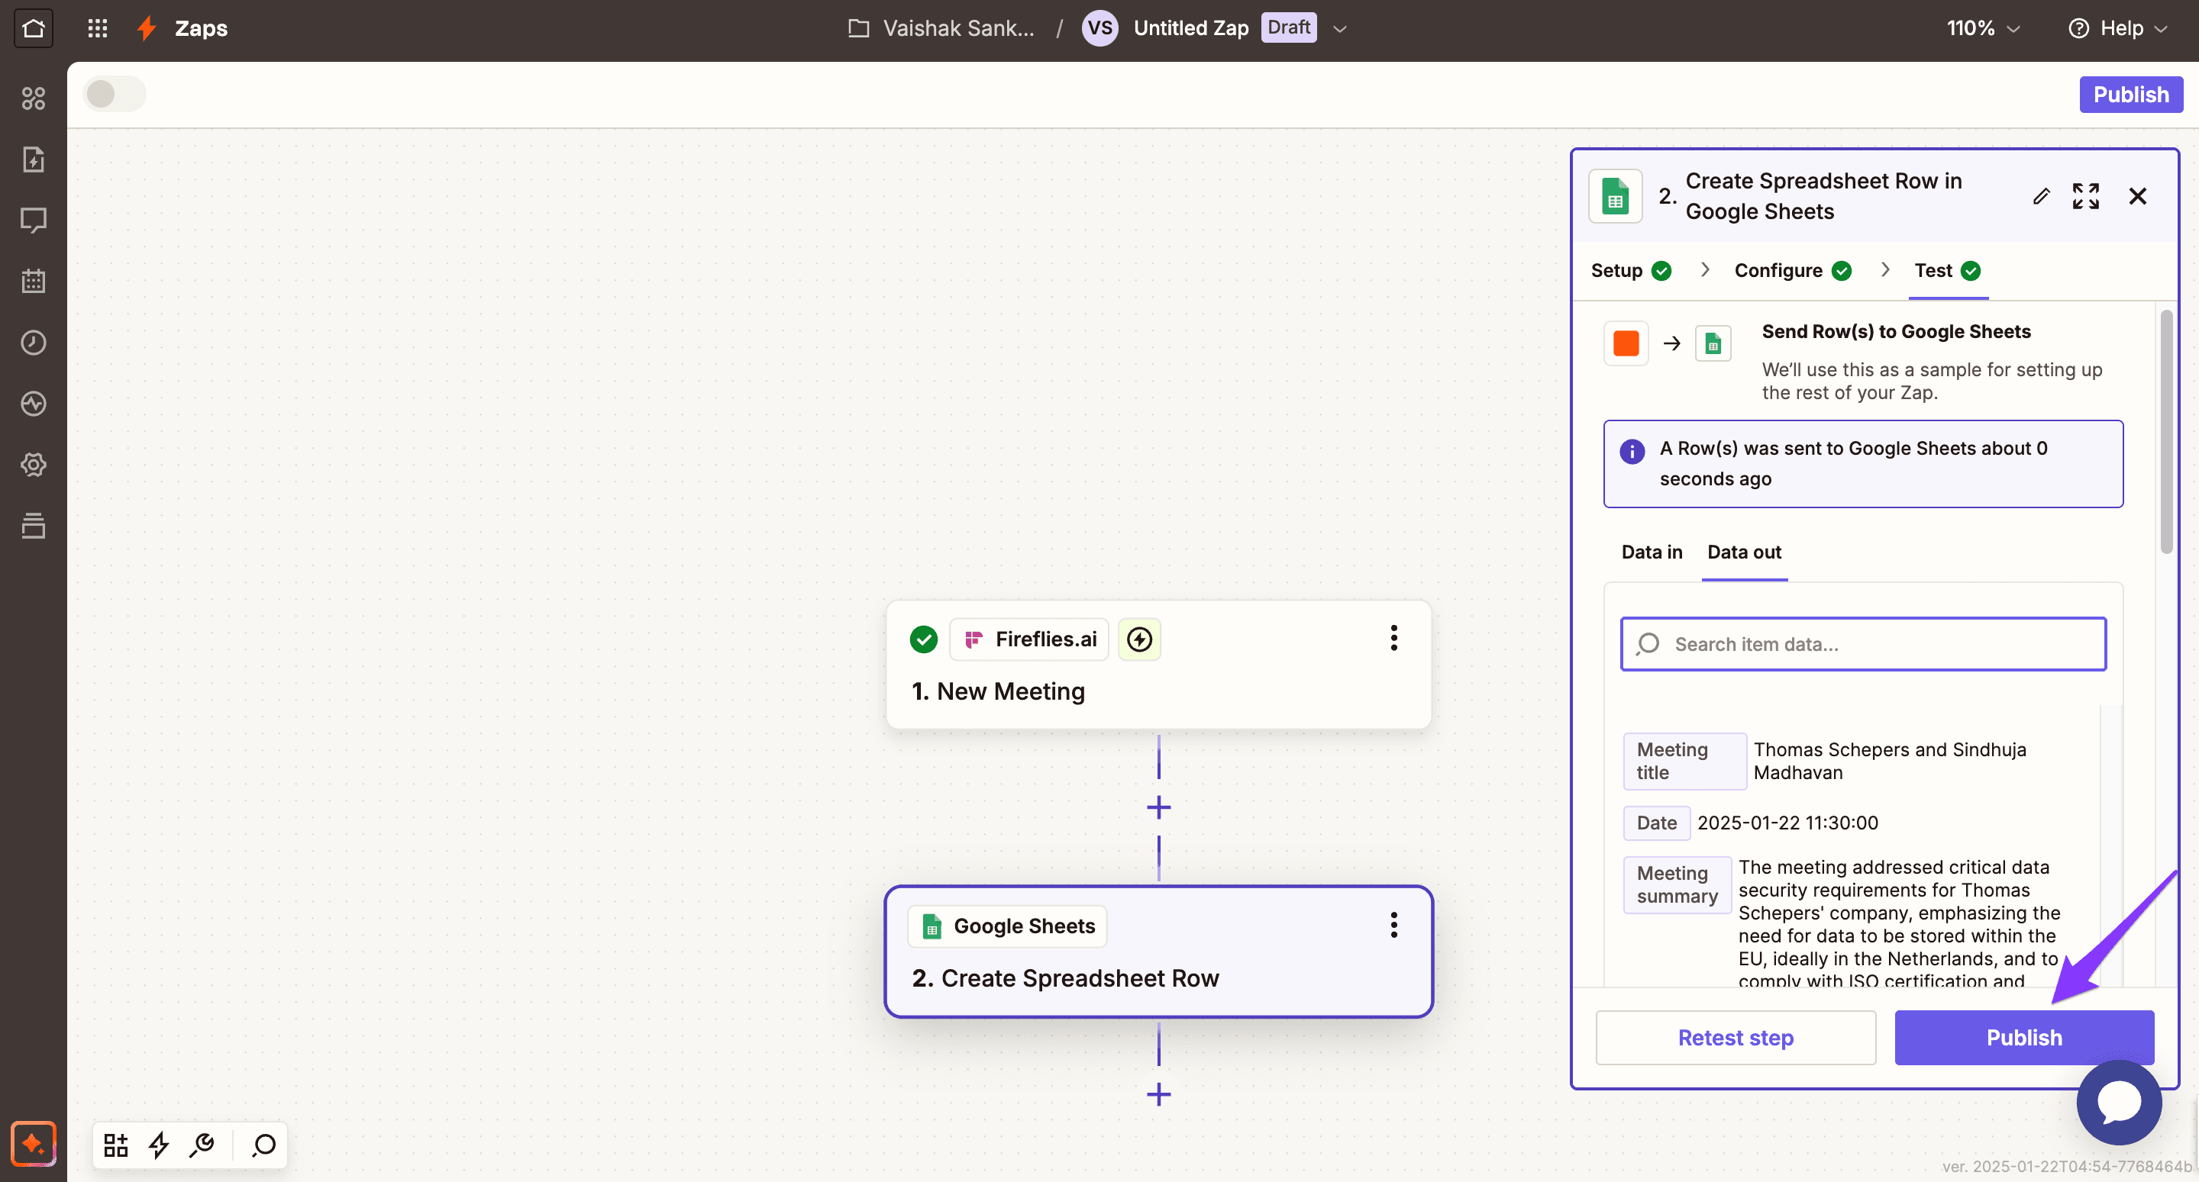
Task: Click the wrench tool icon
Action: coord(202,1145)
